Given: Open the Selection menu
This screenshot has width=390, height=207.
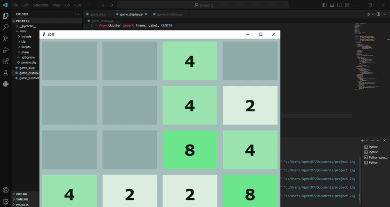Looking at the screenshot, I should [41, 5].
